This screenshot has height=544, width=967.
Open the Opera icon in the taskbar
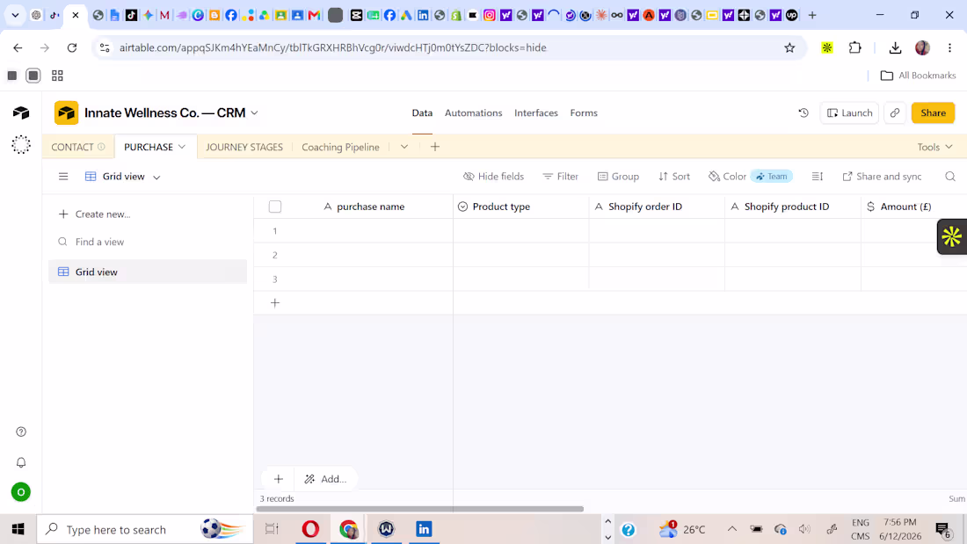pyautogui.click(x=310, y=529)
